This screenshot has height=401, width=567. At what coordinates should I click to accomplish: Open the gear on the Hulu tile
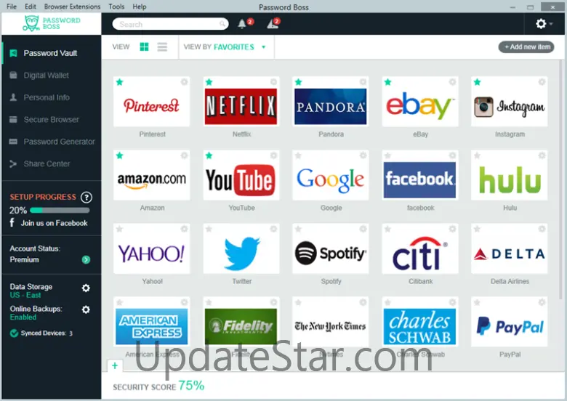[542, 155]
